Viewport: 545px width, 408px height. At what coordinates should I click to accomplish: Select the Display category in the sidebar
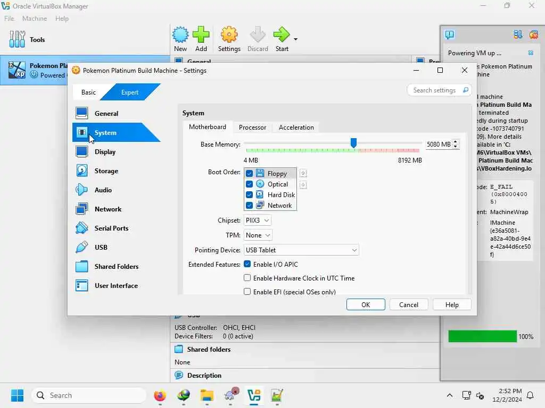pyautogui.click(x=105, y=151)
